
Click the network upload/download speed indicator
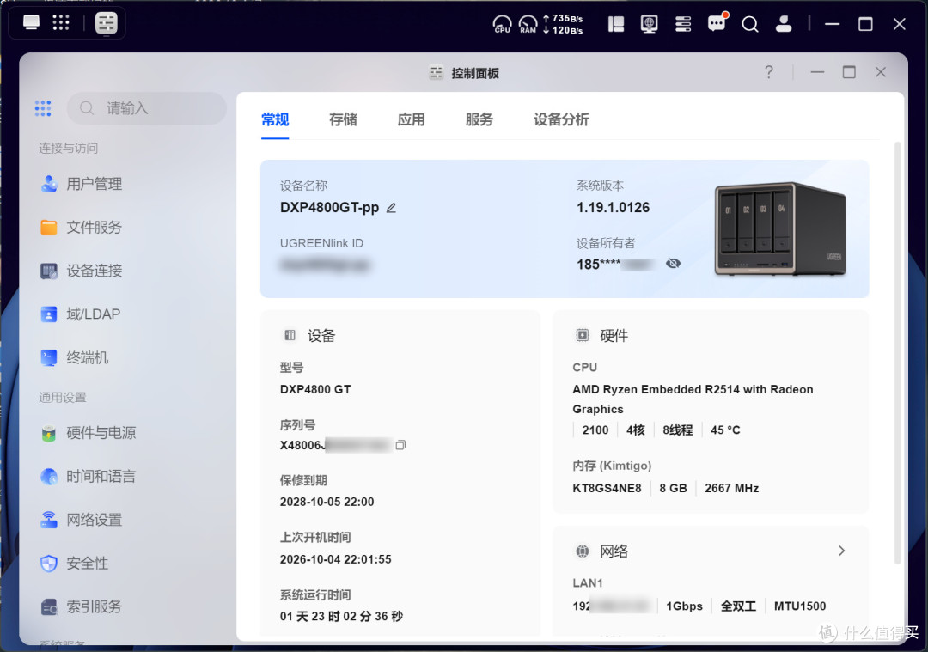(x=563, y=24)
